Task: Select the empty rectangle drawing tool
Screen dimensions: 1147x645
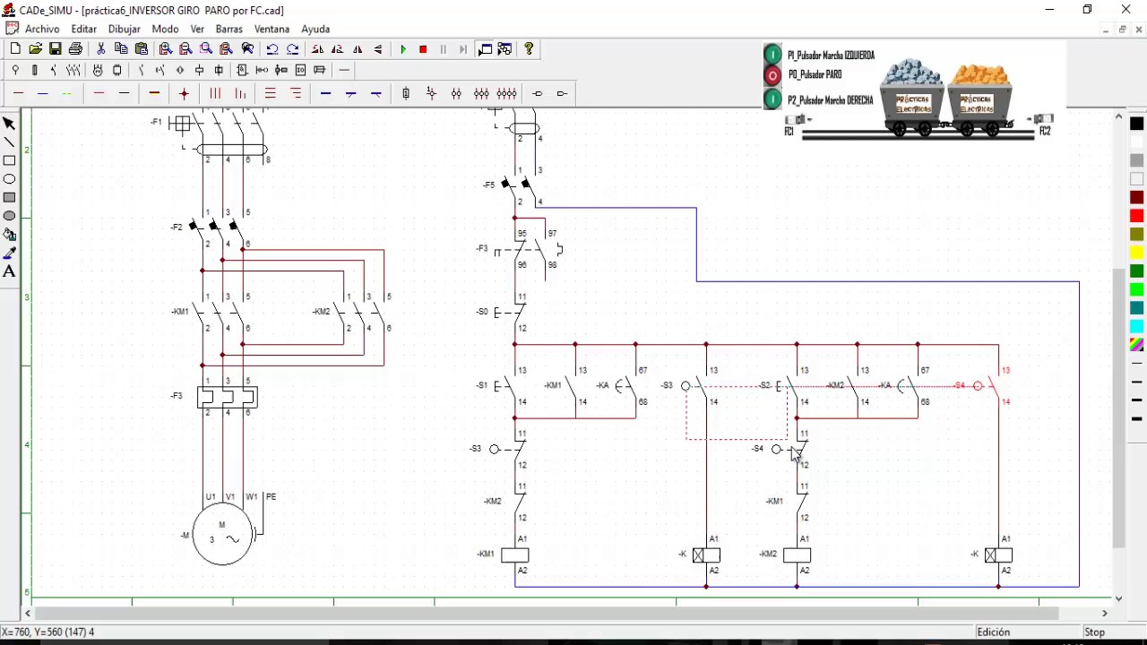Action: pyautogui.click(x=10, y=161)
